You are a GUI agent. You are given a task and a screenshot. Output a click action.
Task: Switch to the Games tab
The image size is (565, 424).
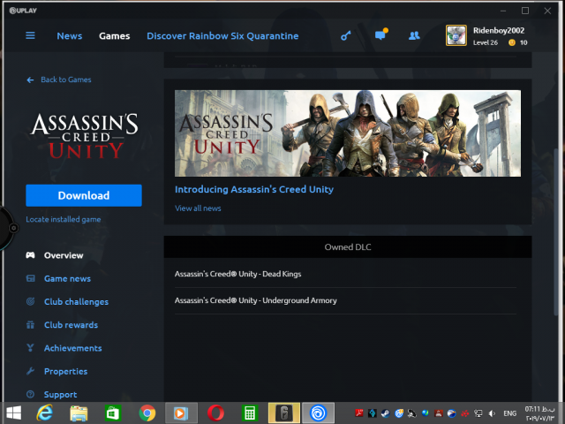115,35
